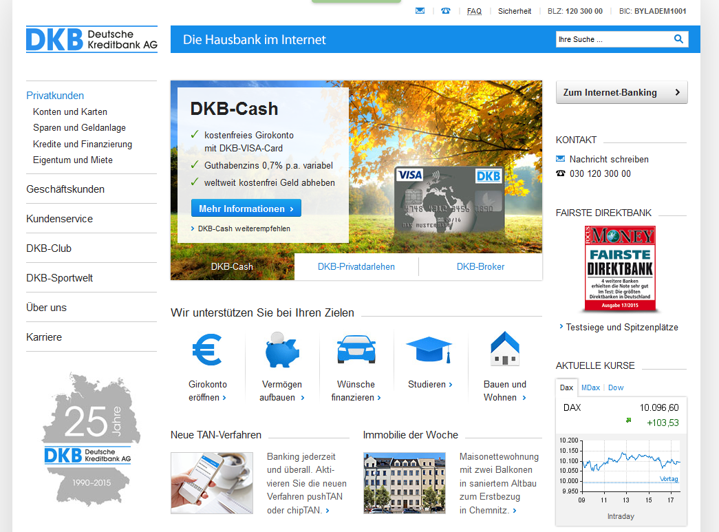Open the Sicherheit link
Image resolution: width=719 pixels, height=532 pixels.
tap(515, 11)
